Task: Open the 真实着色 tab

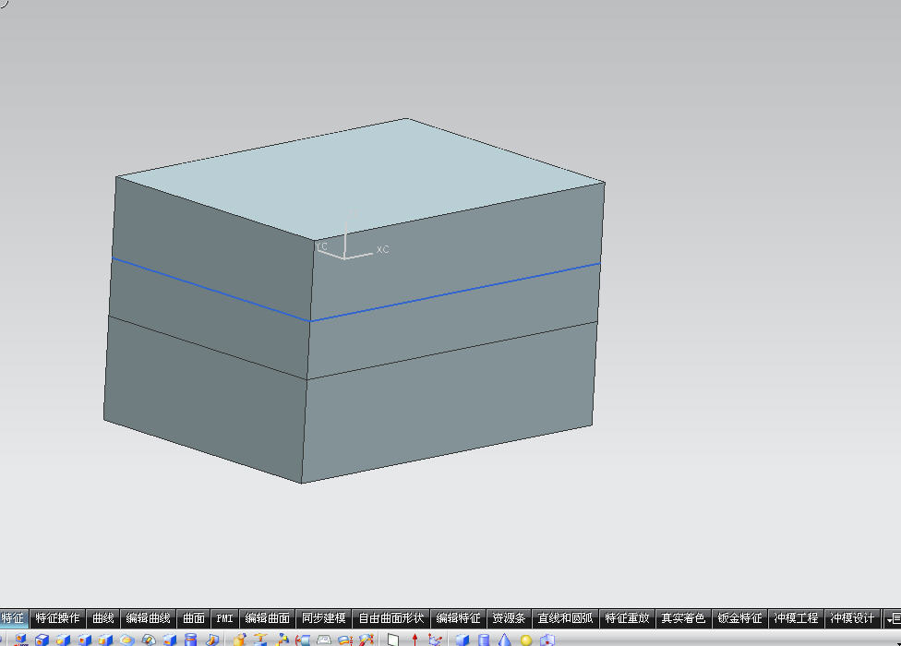Action: [x=683, y=618]
